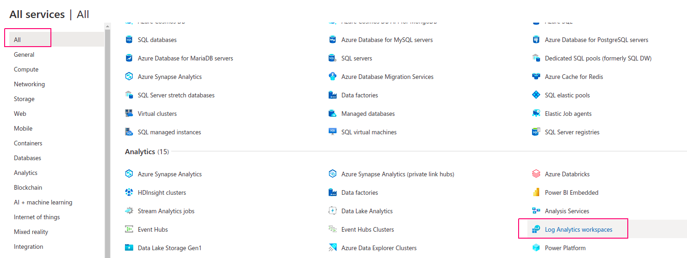Select the SQL Server stretch databases icon
Viewport: 687px width, 258px height.
(x=129, y=95)
